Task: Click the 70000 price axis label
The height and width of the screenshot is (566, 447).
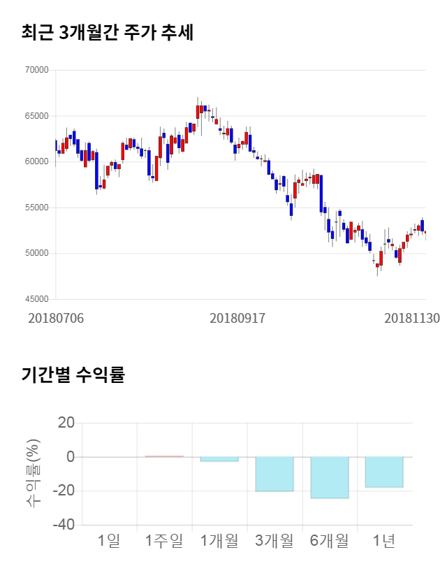Action: coord(36,70)
